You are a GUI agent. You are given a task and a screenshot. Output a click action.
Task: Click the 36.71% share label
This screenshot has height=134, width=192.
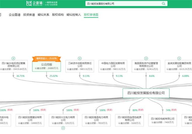[x=20, y=76]
